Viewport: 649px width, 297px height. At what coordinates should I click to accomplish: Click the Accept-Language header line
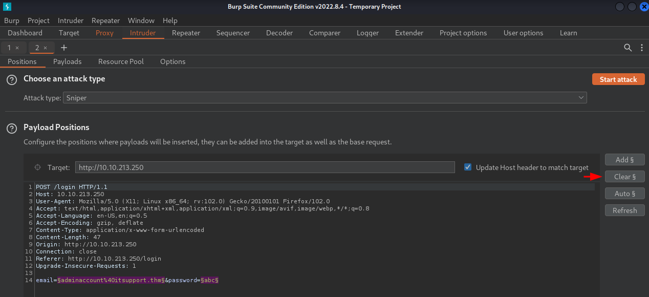click(91, 216)
